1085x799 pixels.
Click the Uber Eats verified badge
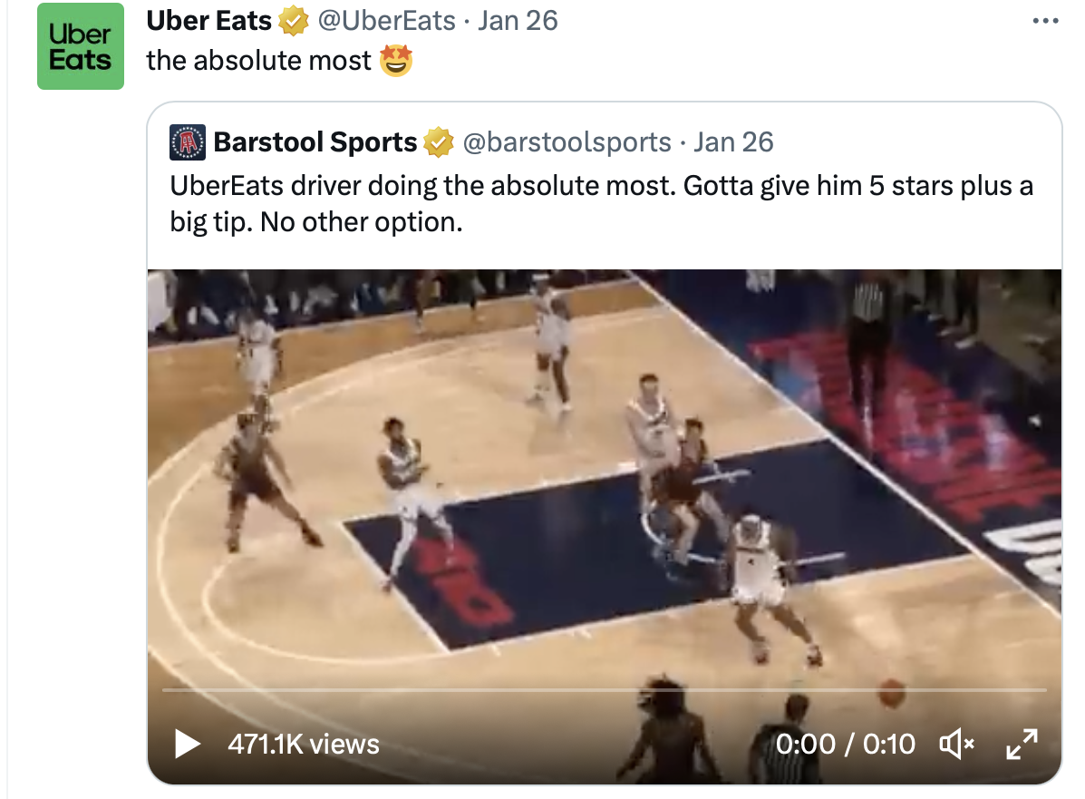(294, 21)
